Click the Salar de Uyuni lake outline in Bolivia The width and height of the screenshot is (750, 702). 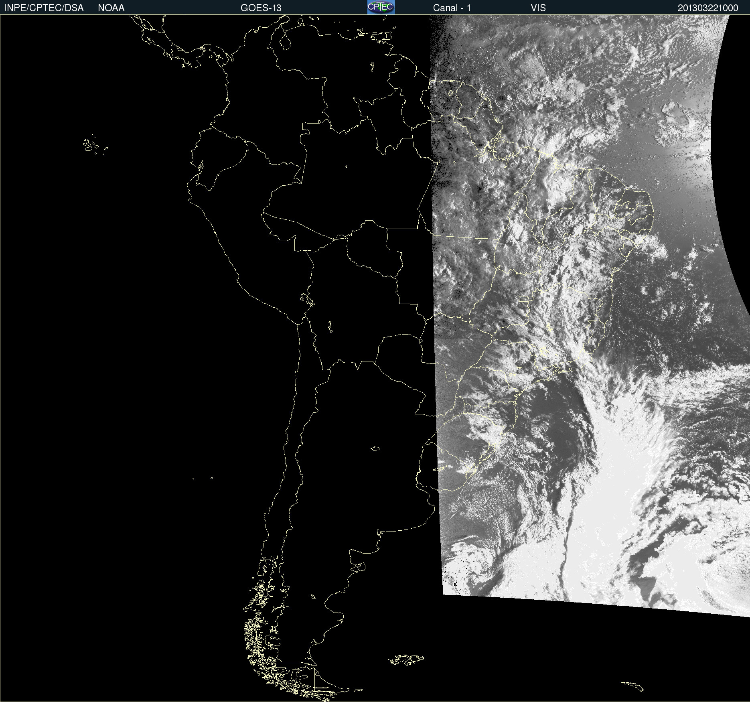[x=330, y=327]
